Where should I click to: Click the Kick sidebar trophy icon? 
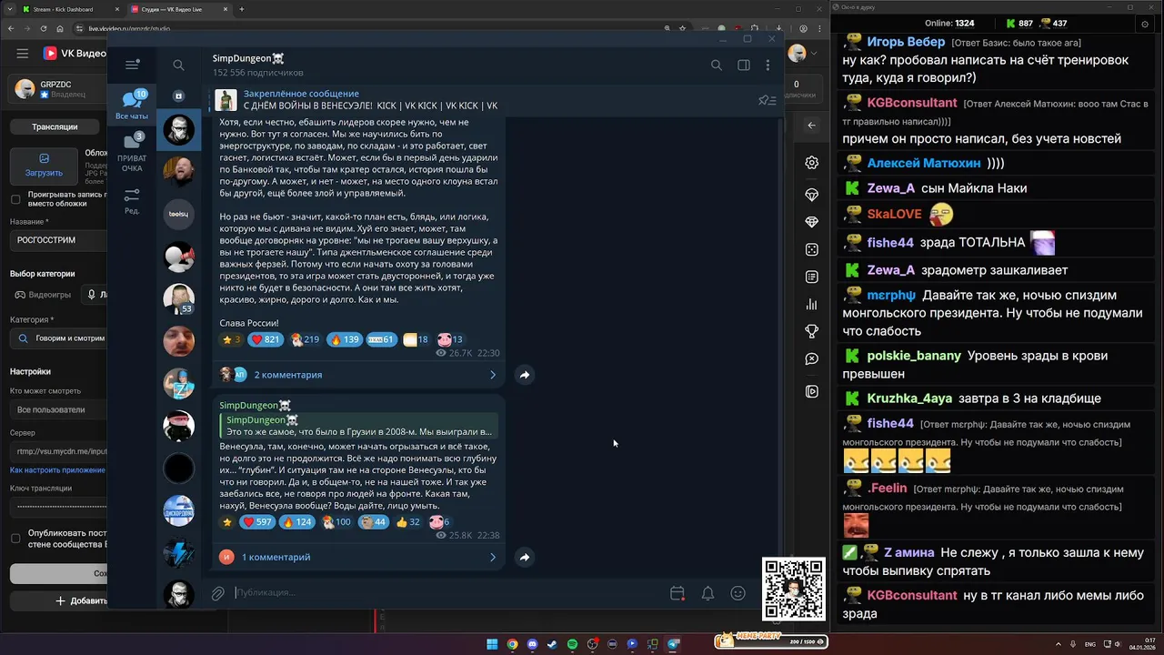(x=812, y=331)
